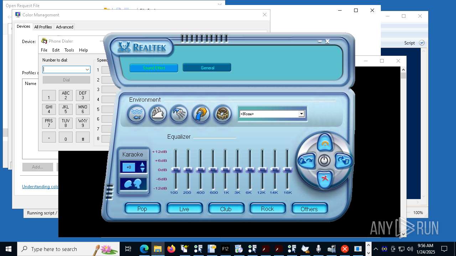The image size is (456, 256).
Task: Click the microphone taskbar icon
Action: pos(318,249)
